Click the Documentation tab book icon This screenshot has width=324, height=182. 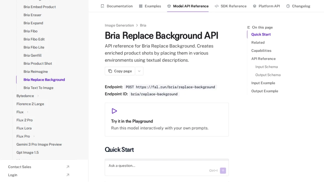(x=102, y=6)
